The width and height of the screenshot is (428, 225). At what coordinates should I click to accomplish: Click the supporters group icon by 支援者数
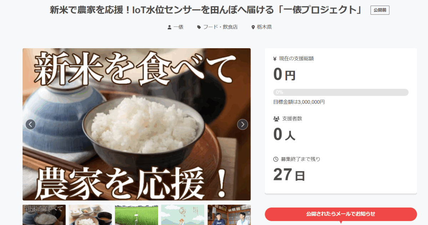276,119
